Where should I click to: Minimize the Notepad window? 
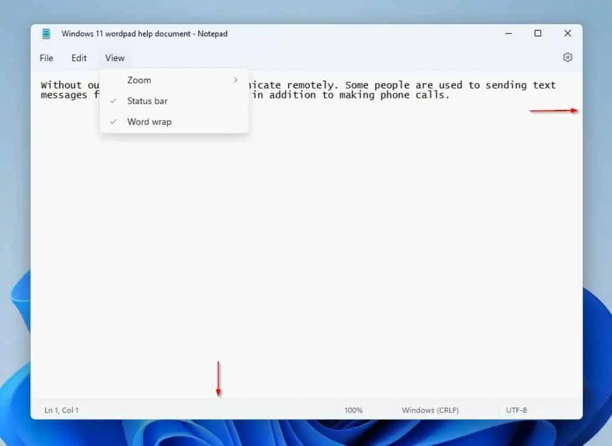coord(508,33)
